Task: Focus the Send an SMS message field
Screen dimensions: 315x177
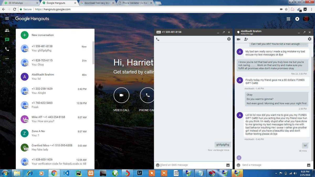Action: tap(192, 165)
